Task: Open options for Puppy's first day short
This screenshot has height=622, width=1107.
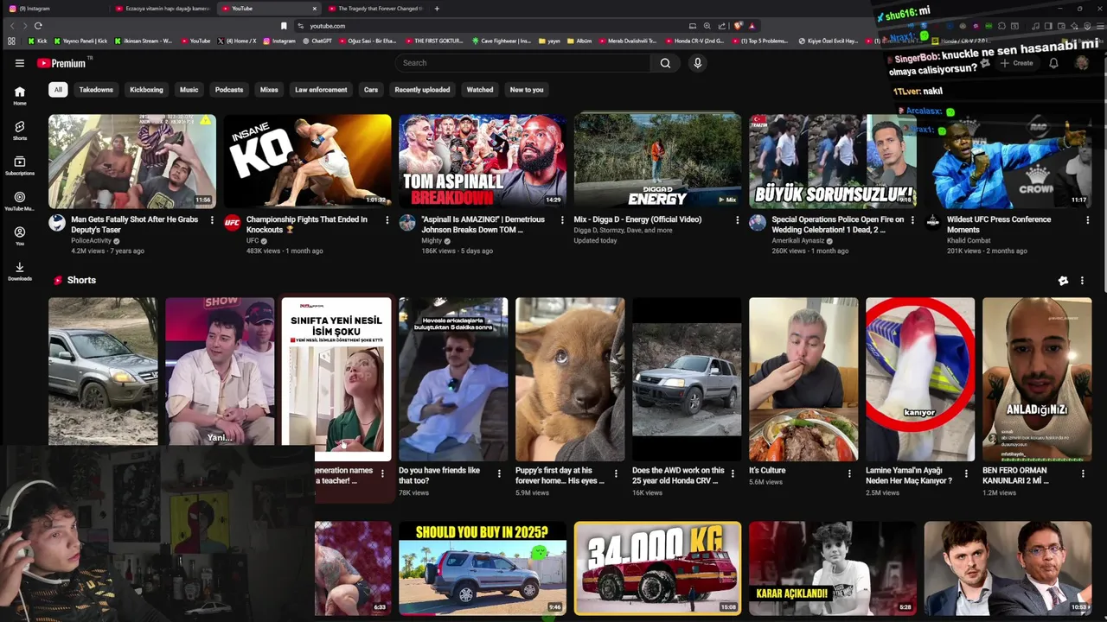Action: (x=616, y=473)
